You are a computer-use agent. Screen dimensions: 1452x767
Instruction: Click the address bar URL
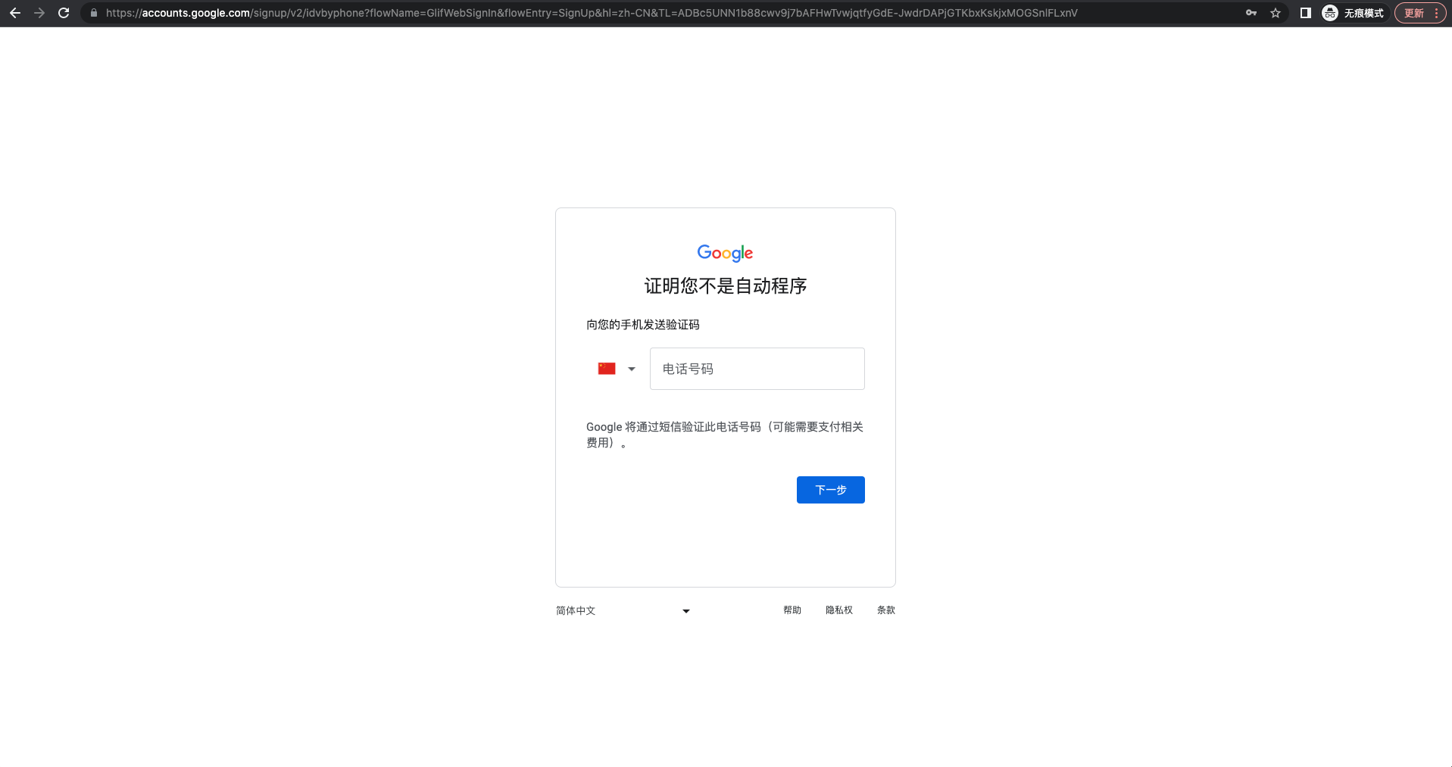(x=591, y=13)
